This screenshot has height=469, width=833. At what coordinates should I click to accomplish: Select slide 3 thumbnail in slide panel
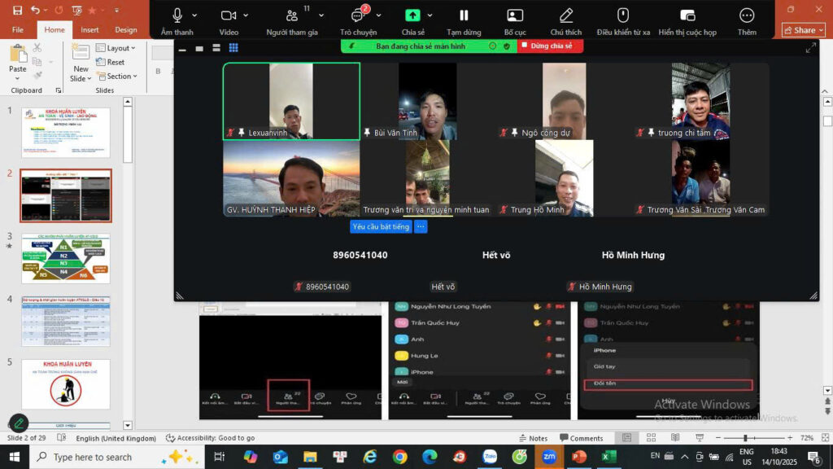coord(66,258)
